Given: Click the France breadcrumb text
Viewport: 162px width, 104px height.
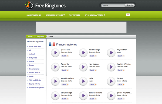Looking at the screenshot, I should 50,36.
